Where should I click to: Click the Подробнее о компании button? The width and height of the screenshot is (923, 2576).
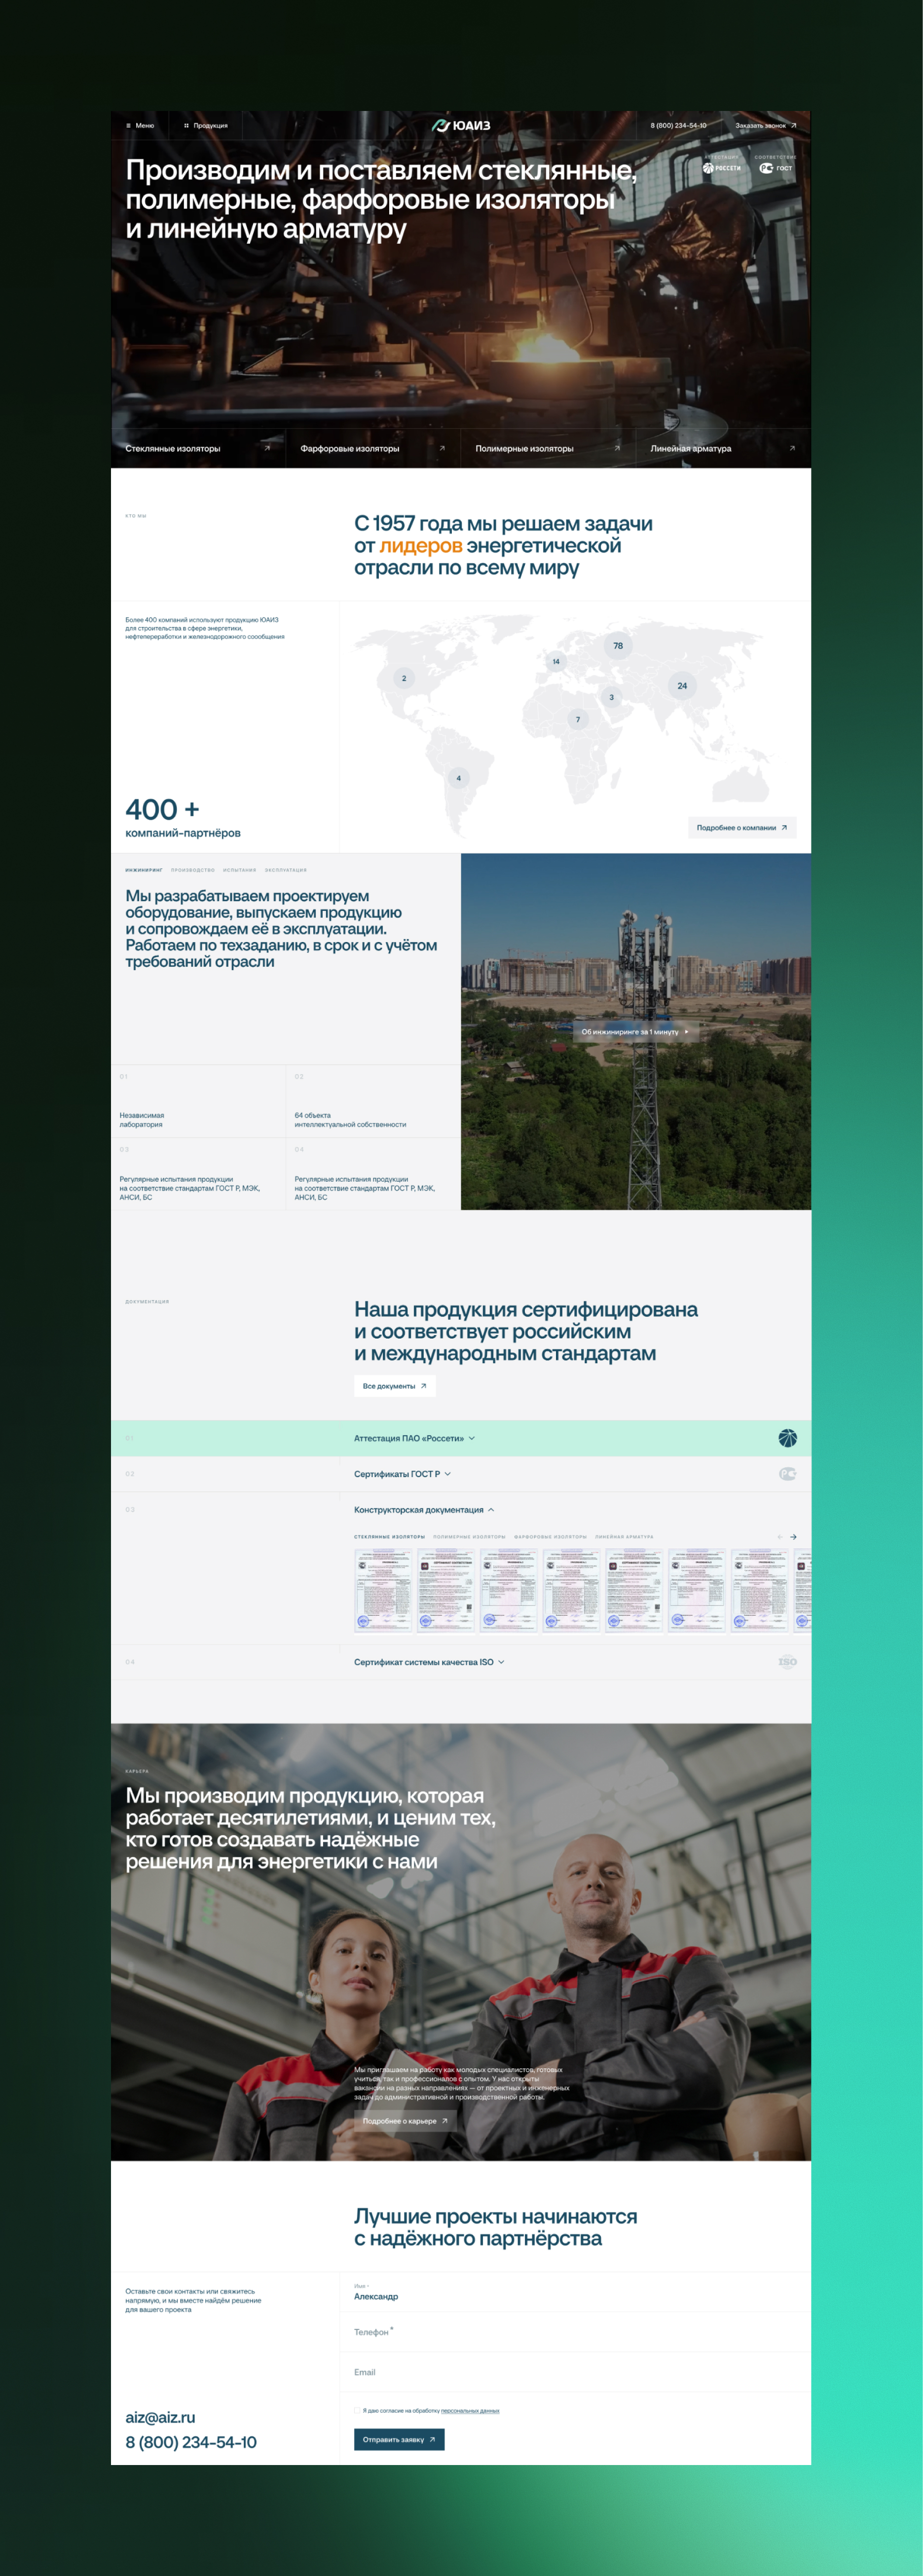[742, 828]
